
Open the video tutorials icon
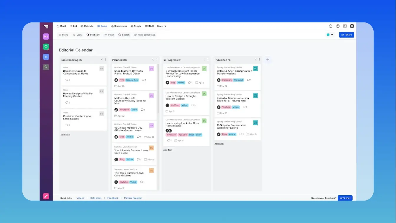345,26
